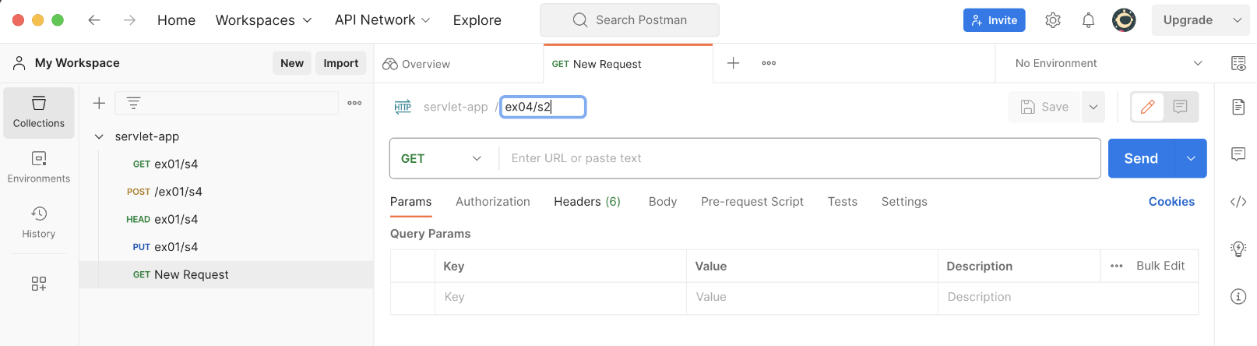Screen dimensions: 1257x346
Task: Switch to comment mode toggle
Action: pyautogui.click(x=1181, y=107)
